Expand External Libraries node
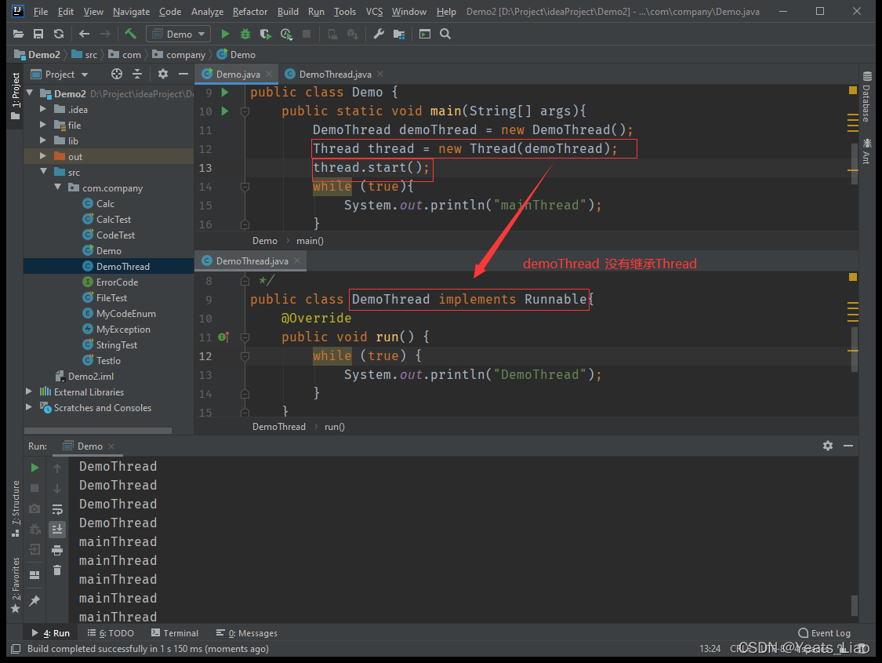 coord(29,392)
